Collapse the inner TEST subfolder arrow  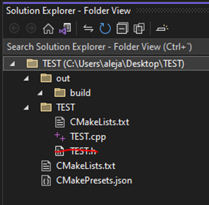click(26, 108)
